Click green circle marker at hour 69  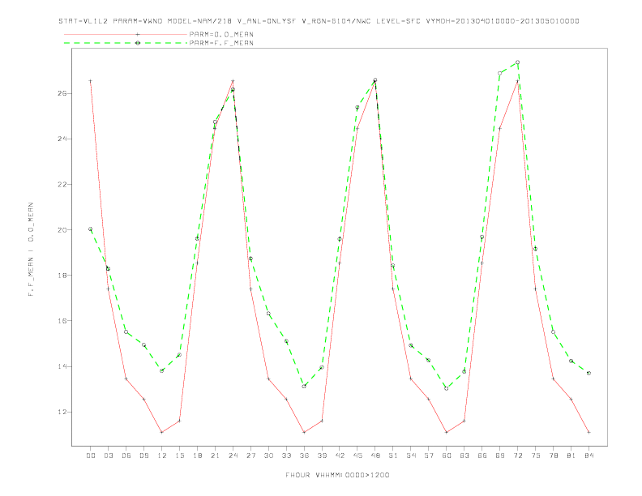[x=500, y=73]
